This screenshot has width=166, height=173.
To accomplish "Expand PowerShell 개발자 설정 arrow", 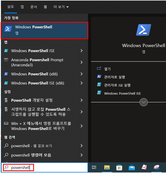I will (x=82, y=100).
